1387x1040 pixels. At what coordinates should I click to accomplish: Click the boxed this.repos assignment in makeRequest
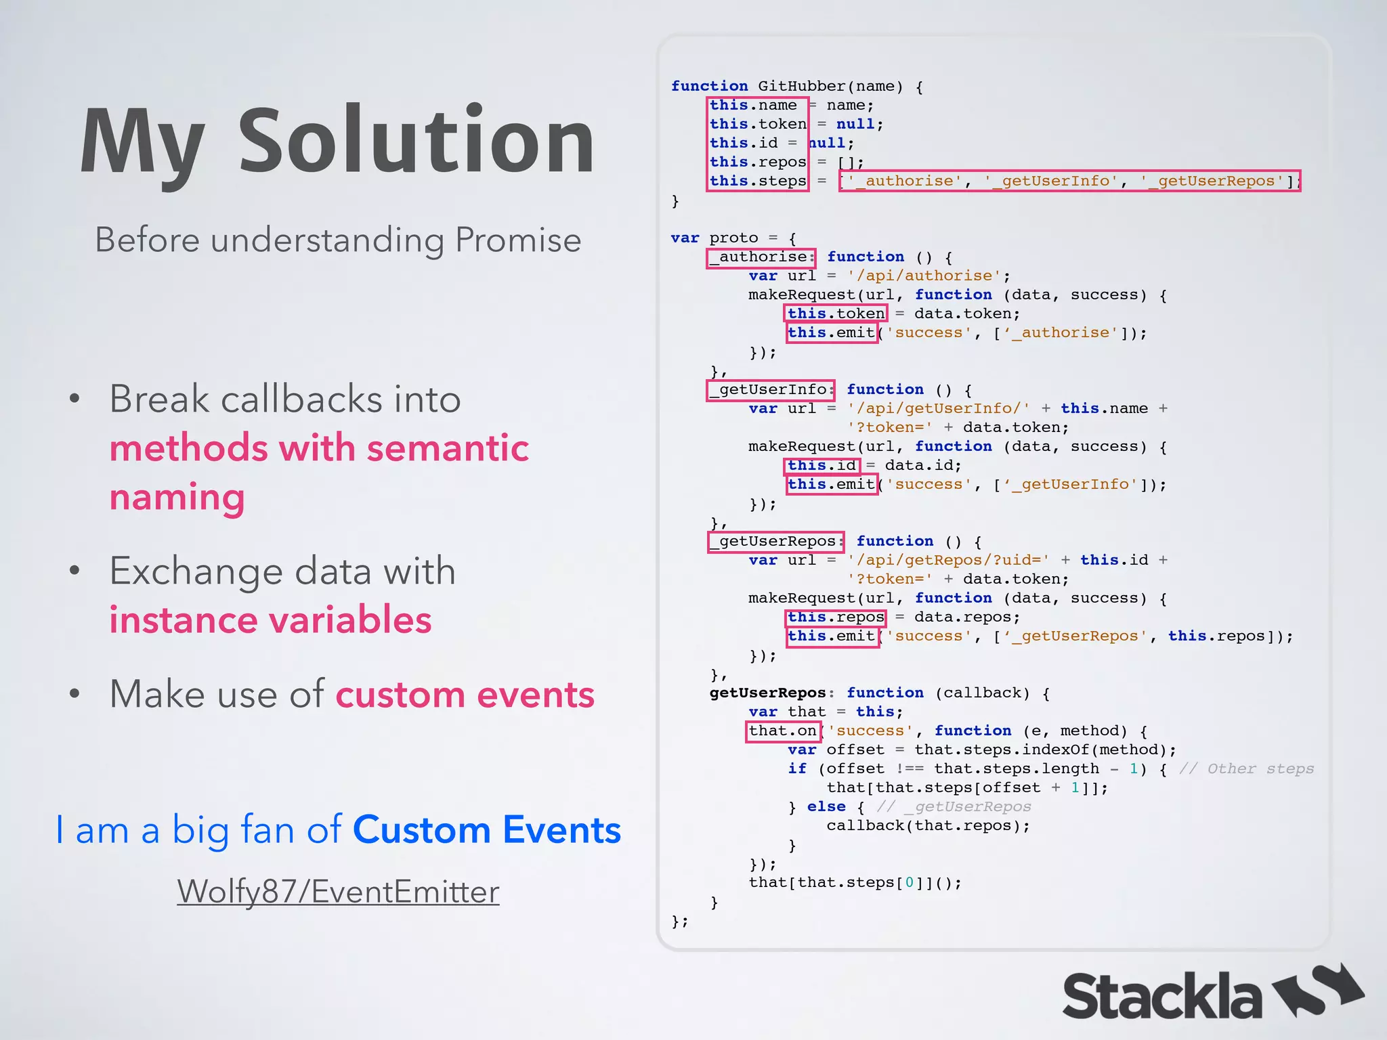[836, 617]
